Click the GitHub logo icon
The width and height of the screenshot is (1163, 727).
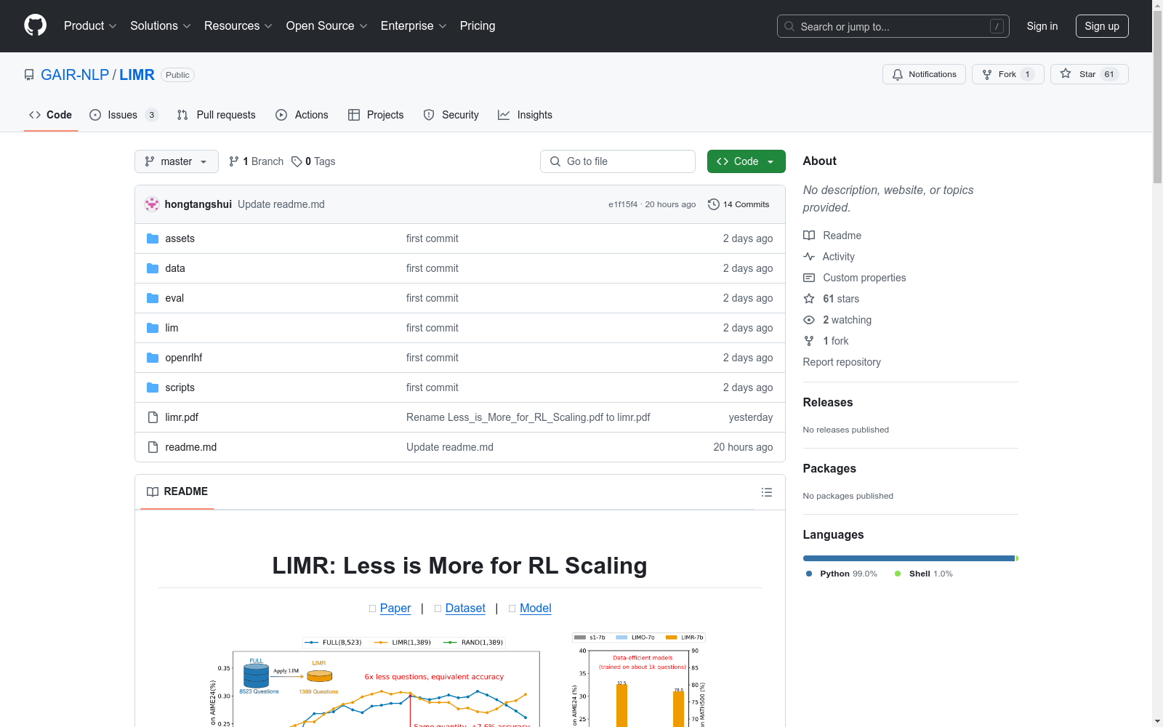tap(35, 25)
